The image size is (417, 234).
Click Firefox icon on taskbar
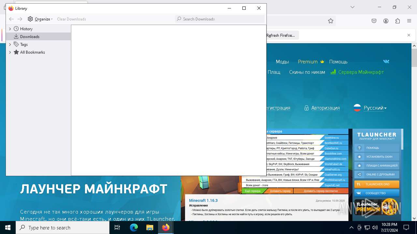tap(165, 227)
